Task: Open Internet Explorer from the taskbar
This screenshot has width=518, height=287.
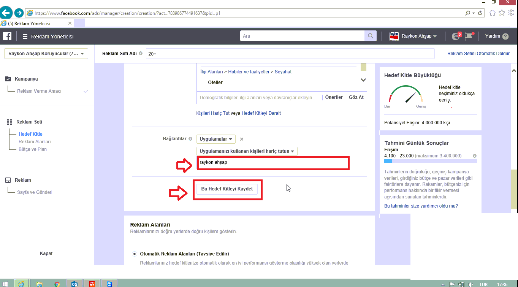Action: [x=21, y=284]
